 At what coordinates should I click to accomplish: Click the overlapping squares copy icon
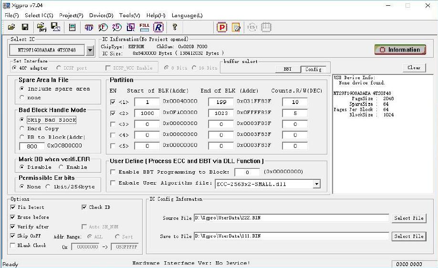click(130, 27)
